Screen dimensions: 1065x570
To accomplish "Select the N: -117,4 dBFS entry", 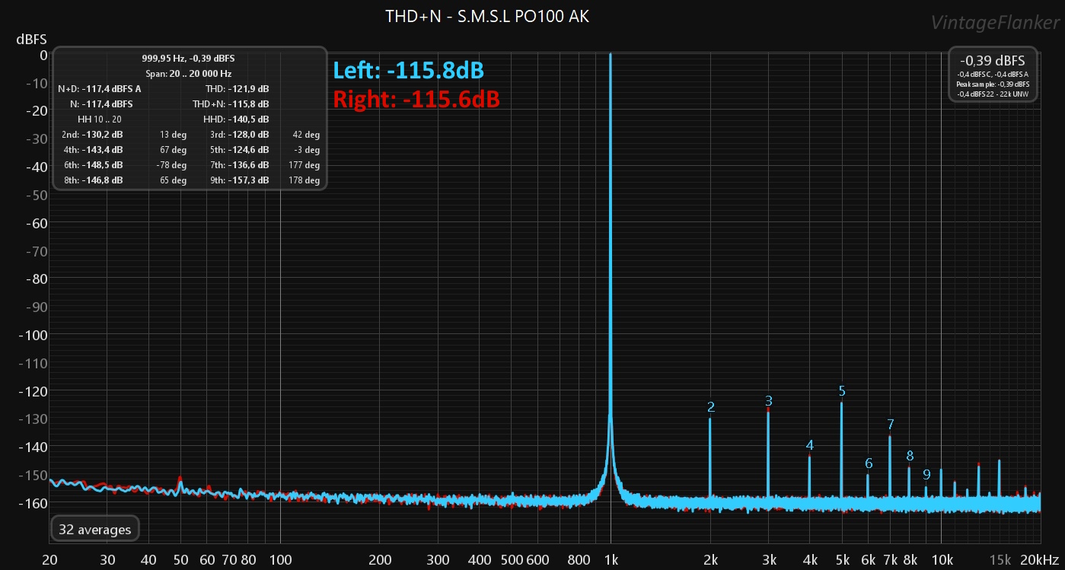I will tap(101, 104).
